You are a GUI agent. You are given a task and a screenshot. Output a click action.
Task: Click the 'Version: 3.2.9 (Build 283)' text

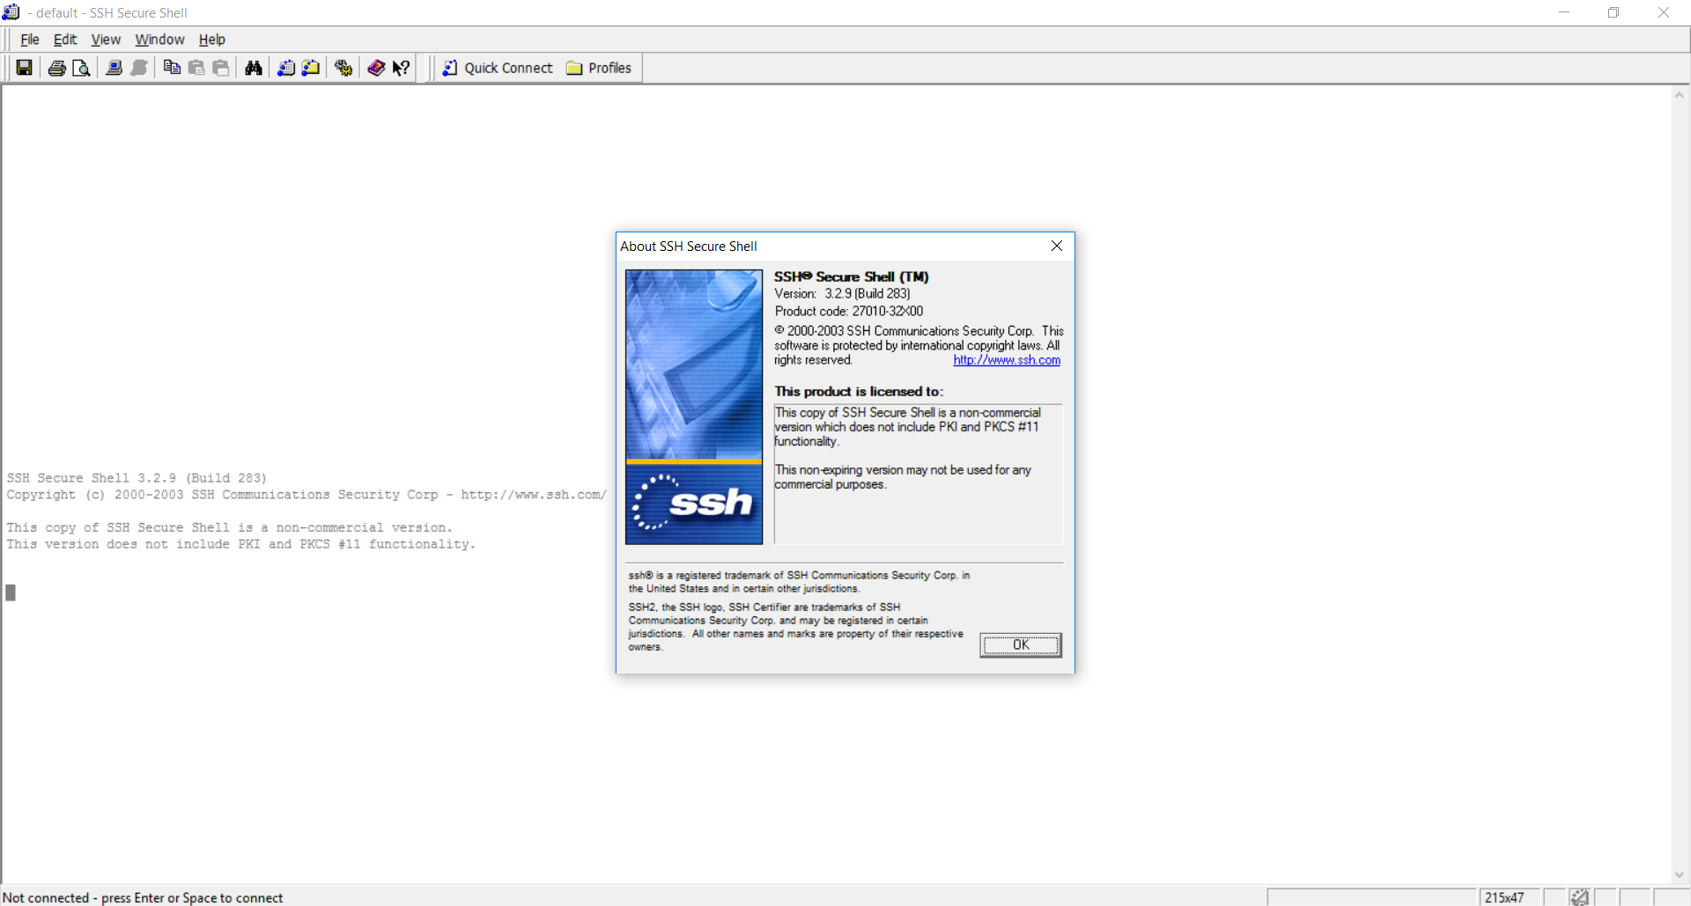click(842, 294)
